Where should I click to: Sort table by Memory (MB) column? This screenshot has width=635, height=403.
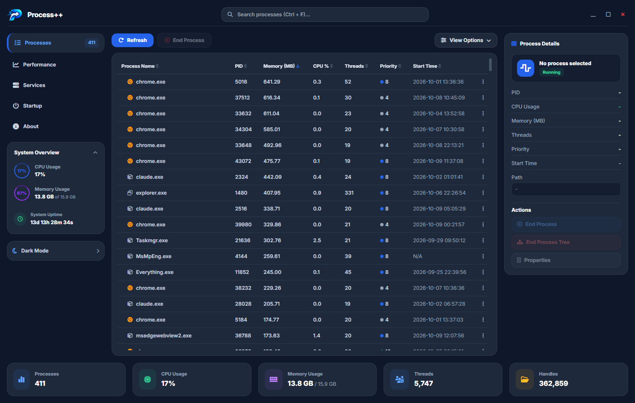coord(281,66)
